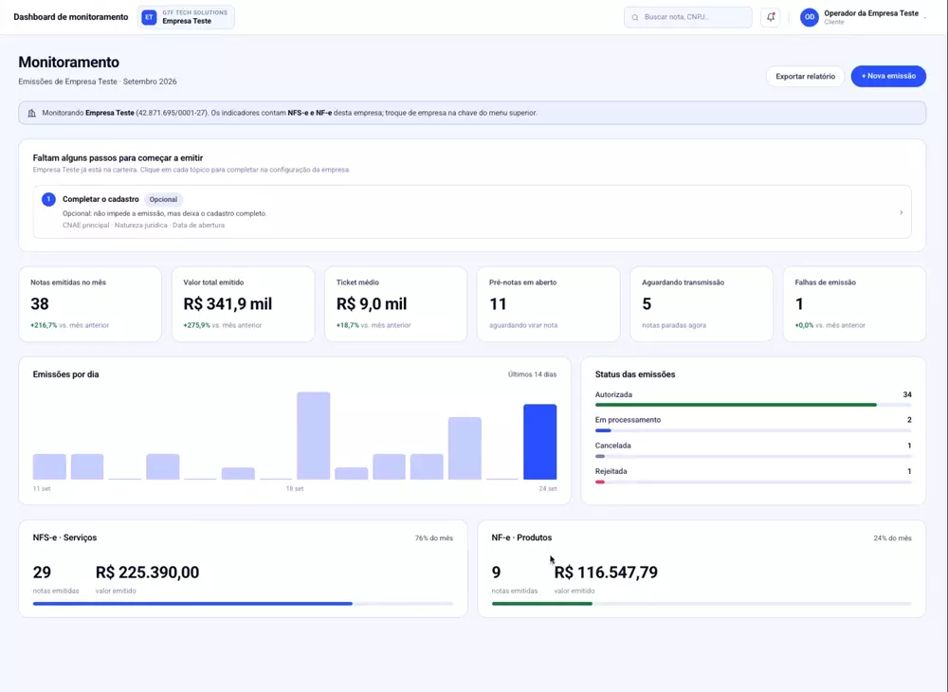Click the Últimos 14 dias label
This screenshot has width=948, height=692.
[x=532, y=374]
